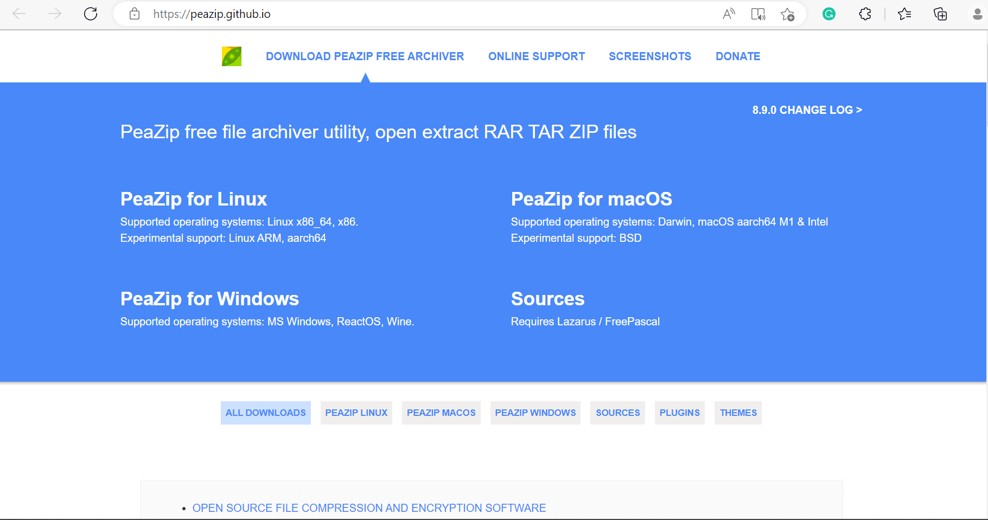Screen dimensions: 988x520
Task: Open PeaZip for macOS heading link
Action: pos(591,199)
